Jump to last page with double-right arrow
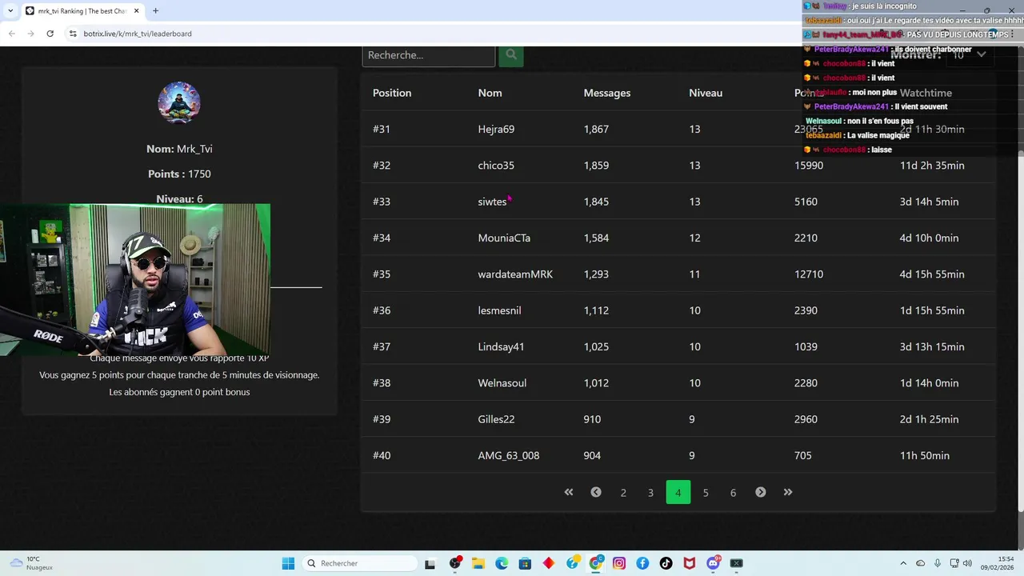The height and width of the screenshot is (576, 1024). pyautogui.click(x=788, y=492)
